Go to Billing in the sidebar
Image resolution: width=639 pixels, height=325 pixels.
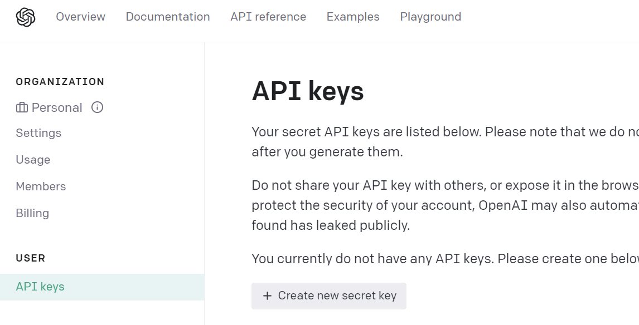(32, 213)
